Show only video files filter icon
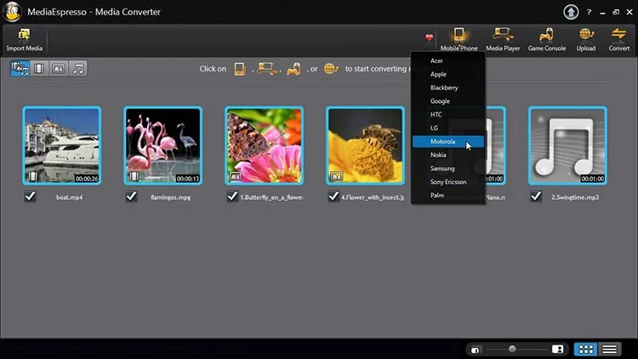This screenshot has width=638, height=359. click(x=39, y=68)
